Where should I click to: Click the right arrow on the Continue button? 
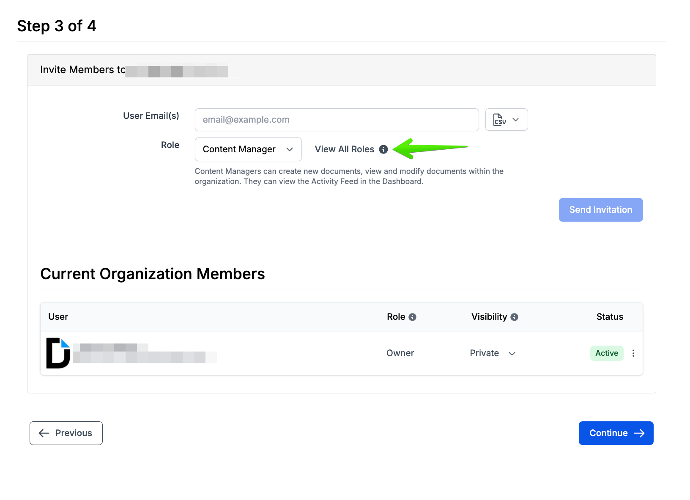pos(640,433)
